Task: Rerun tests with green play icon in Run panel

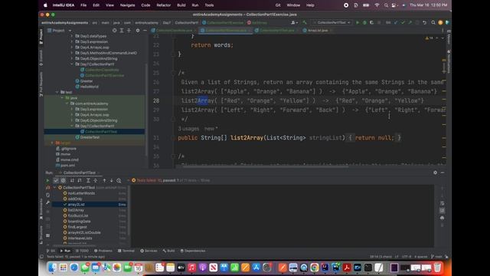Action: [x=47, y=181]
